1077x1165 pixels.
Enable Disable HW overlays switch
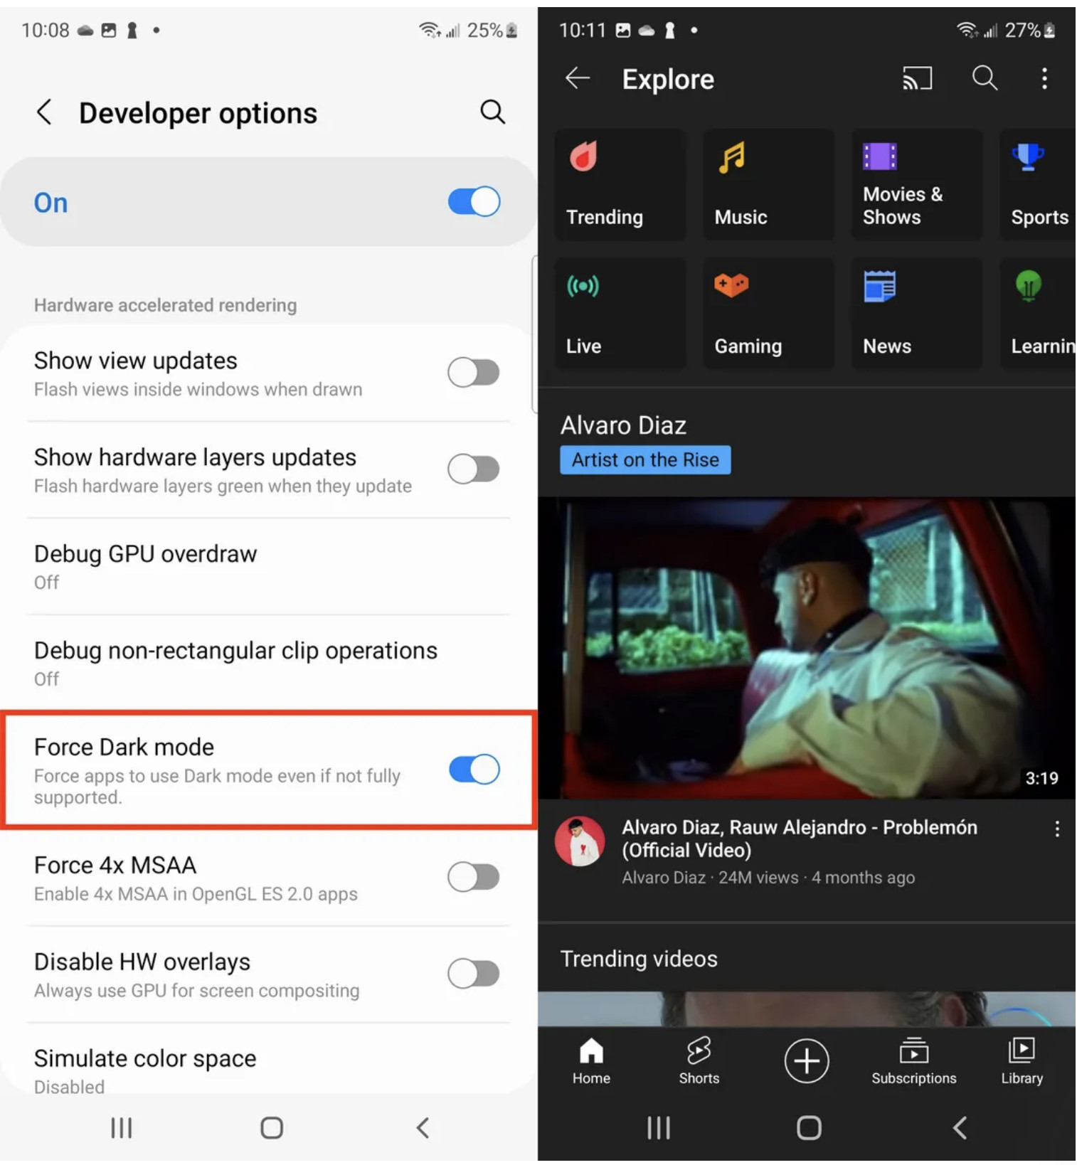(474, 974)
